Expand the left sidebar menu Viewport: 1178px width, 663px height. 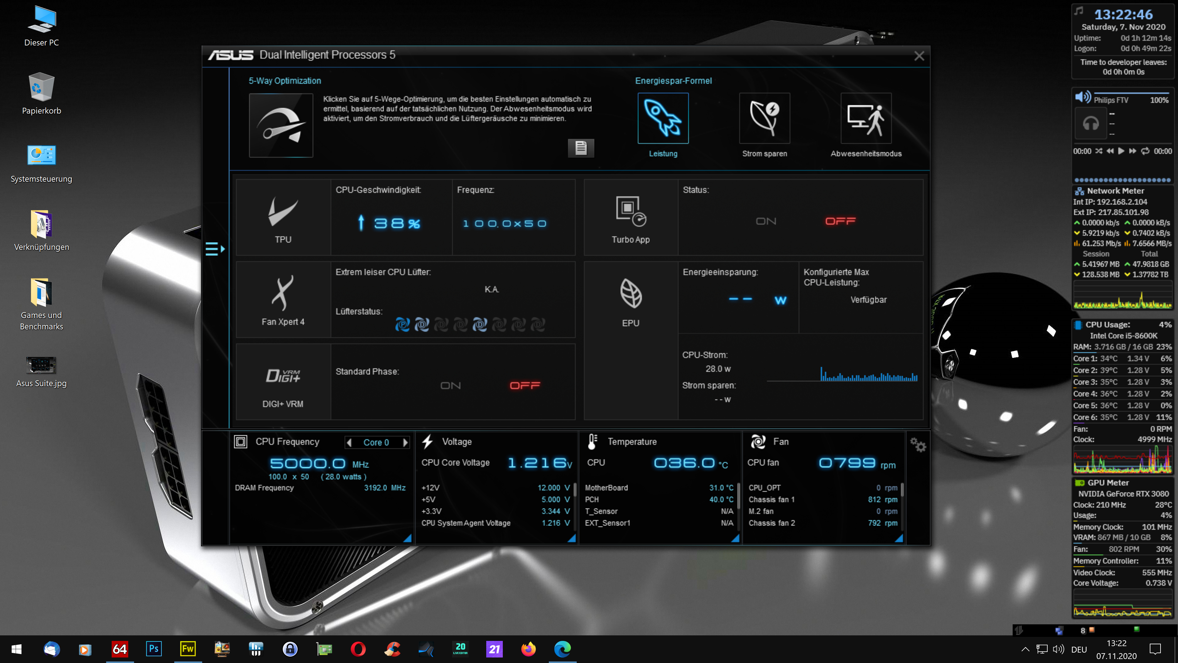[x=215, y=249]
